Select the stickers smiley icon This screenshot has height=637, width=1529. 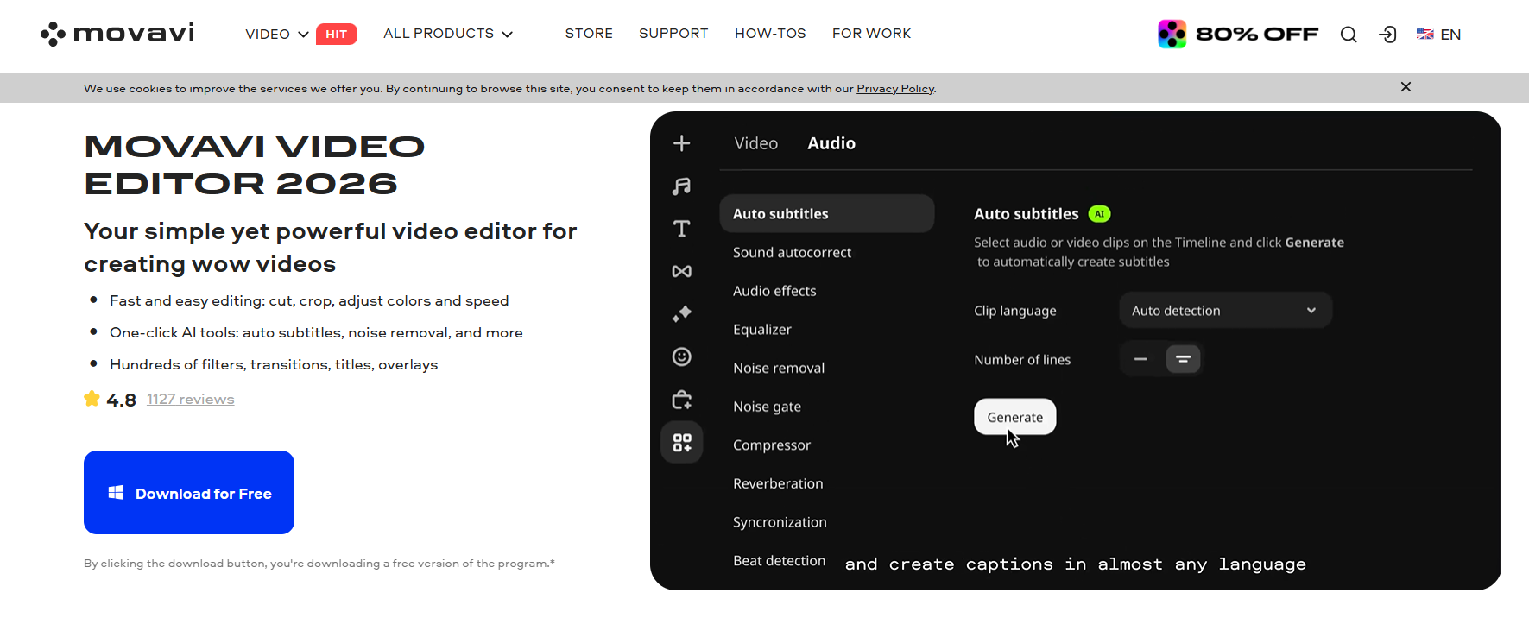pos(681,356)
